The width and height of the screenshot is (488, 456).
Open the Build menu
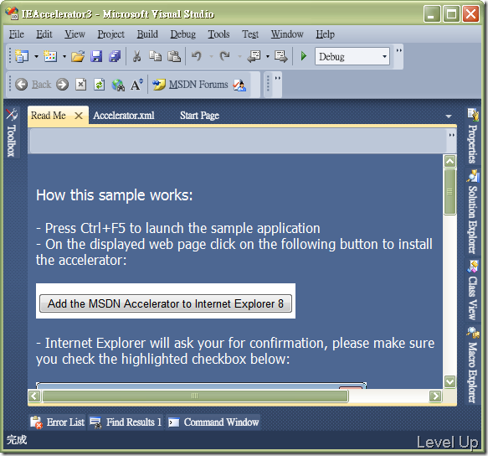(x=147, y=34)
